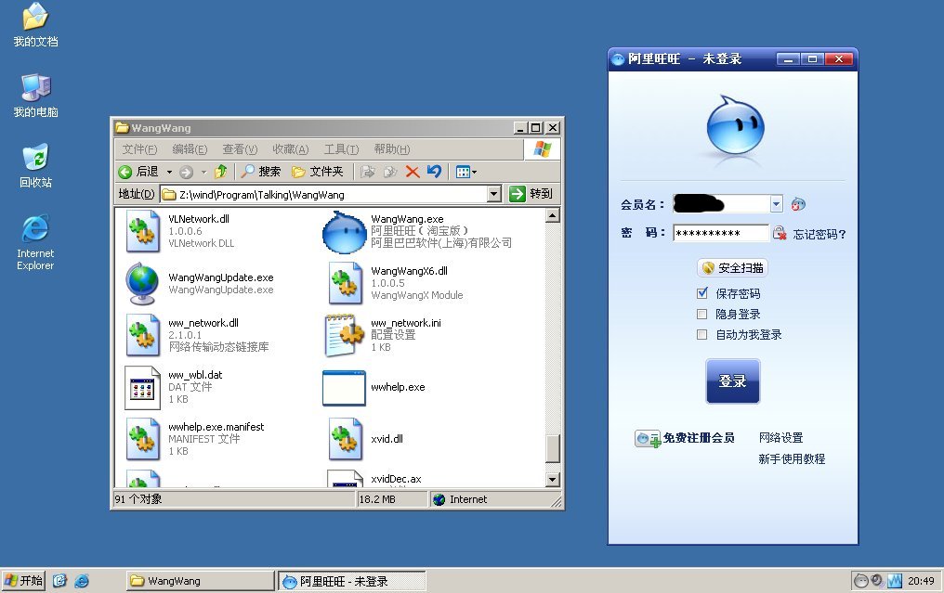Click the 密码 password input field
Image resolution: width=944 pixels, height=593 pixels.
pyautogui.click(x=721, y=233)
